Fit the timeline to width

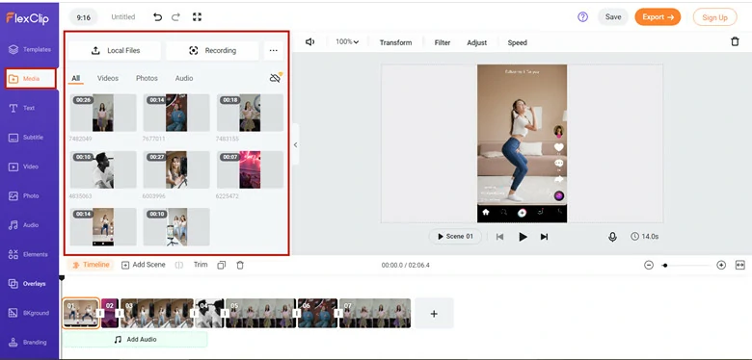tap(740, 266)
